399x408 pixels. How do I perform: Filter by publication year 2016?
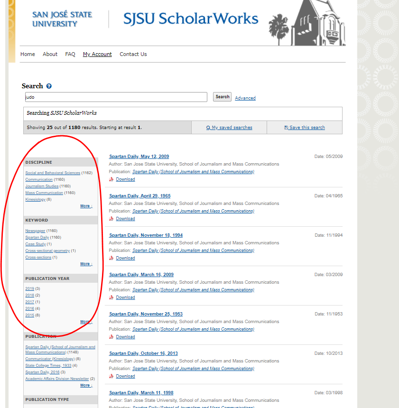pos(30,308)
